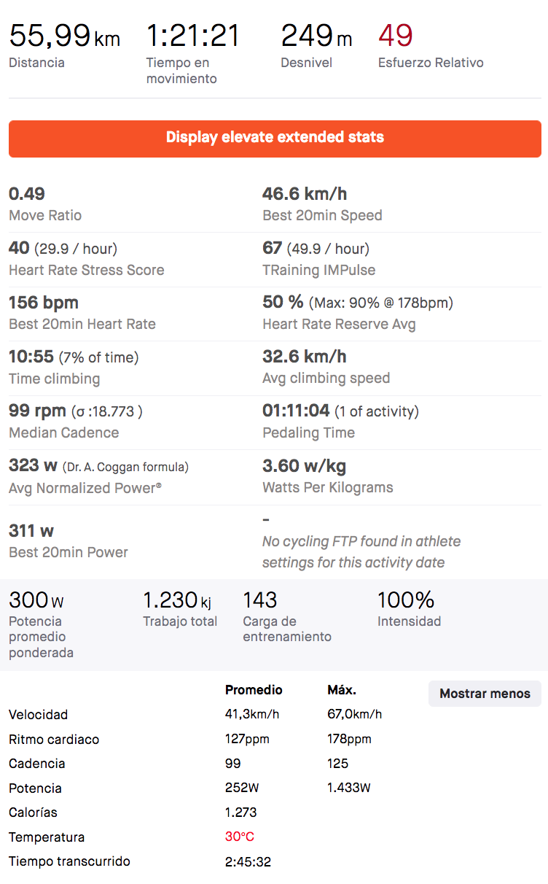Image resolution: width=548 pixels, height=884 pixels.
Task: Select the 156 bpm Best 20min Heart Rate
Action: (x=44, y=303)
